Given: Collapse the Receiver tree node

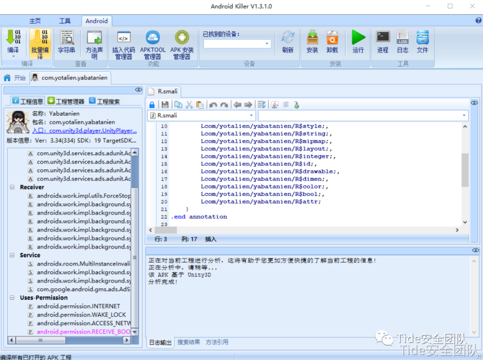Looking at the screenshot, I should point(13,187).
